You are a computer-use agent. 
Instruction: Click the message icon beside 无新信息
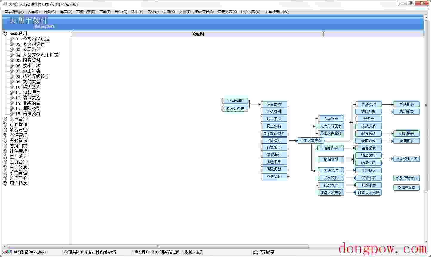tap(255, 252)
